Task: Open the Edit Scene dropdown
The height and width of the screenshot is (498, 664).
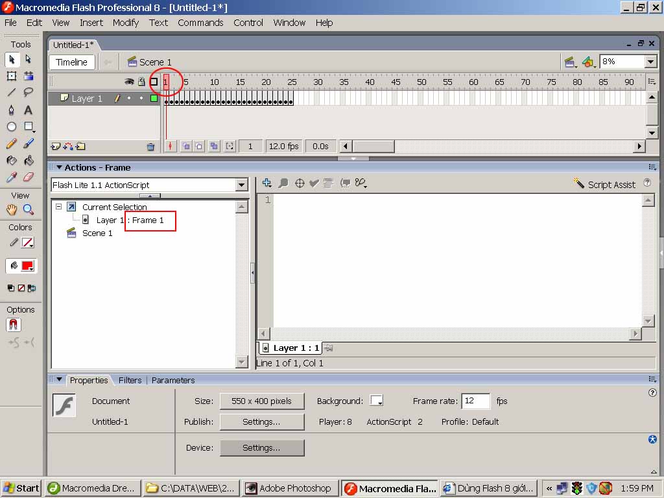Action: (570, 62)
